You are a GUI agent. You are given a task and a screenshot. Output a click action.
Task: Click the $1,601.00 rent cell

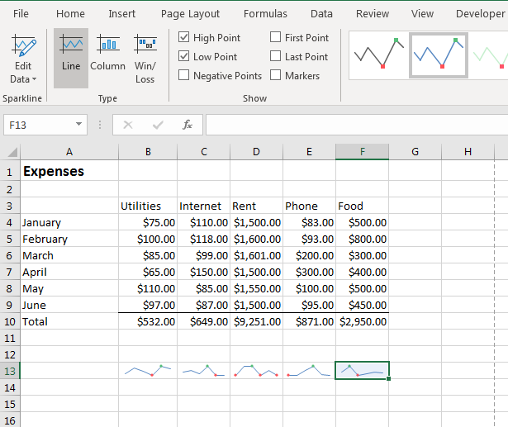256,255
